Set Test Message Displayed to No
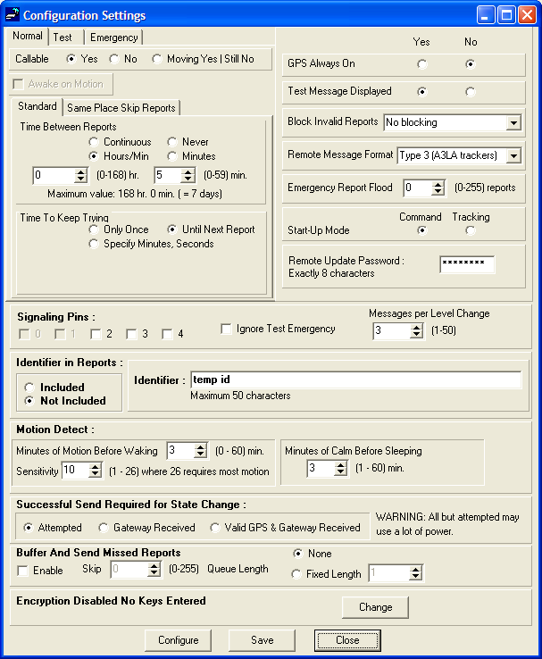The image size is (542, 659). click(x=471, y=92)
